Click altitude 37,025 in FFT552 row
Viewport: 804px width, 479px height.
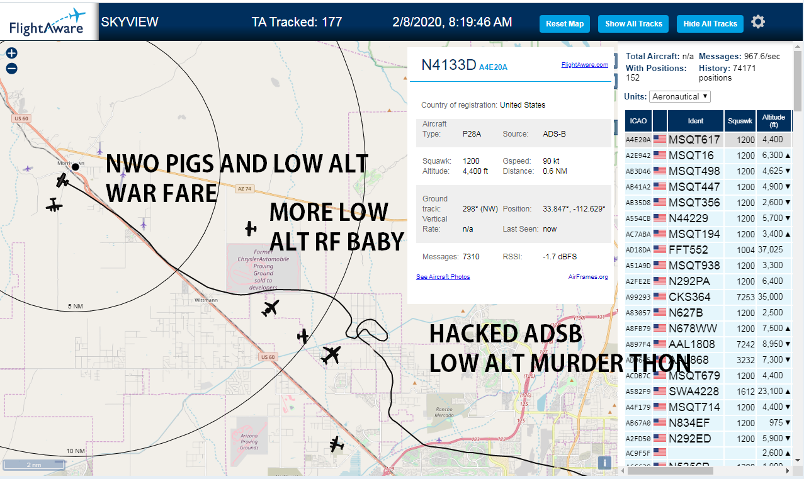point(771,250)
